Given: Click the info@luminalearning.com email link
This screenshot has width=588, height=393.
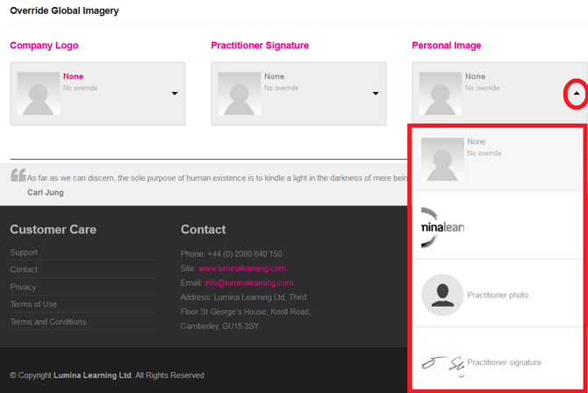Looking at the screenshot, I should (248, 283).
